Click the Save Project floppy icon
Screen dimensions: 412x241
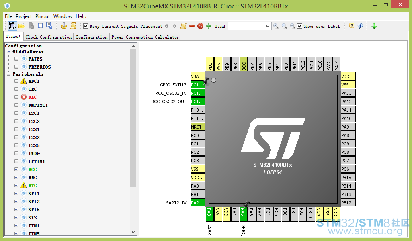pos(40,26)
